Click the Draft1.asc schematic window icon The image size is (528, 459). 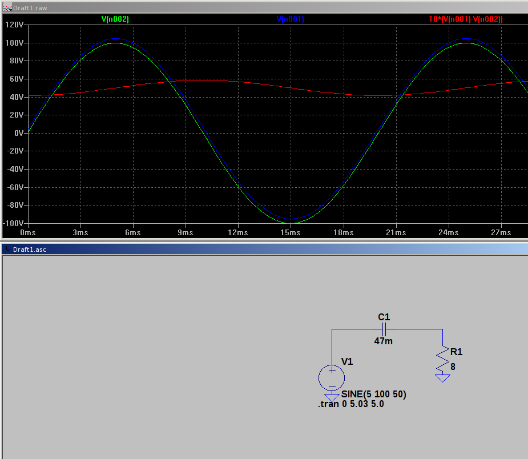pyautogui.click(x=7, y=249)
